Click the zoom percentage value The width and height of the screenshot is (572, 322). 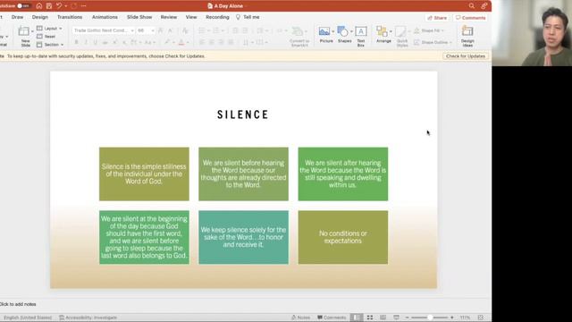[x=465, y=318]
